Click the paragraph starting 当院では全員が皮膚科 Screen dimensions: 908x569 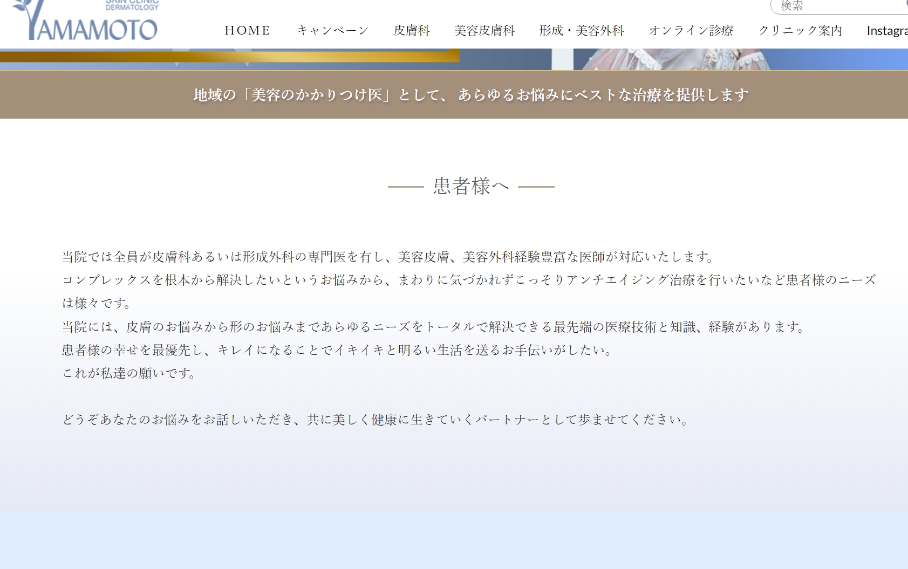388,257
